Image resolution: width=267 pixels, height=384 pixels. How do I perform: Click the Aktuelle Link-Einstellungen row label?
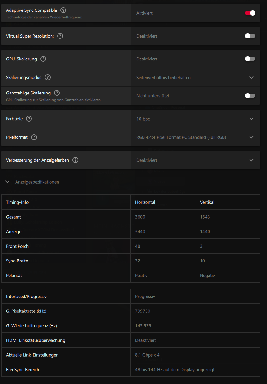32,355
